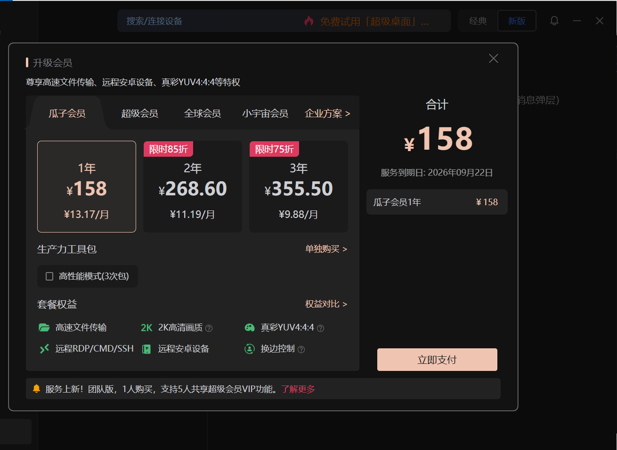Close the upgrade membership dialog
This screenshot has width=617, height=450.
[494, 58]
